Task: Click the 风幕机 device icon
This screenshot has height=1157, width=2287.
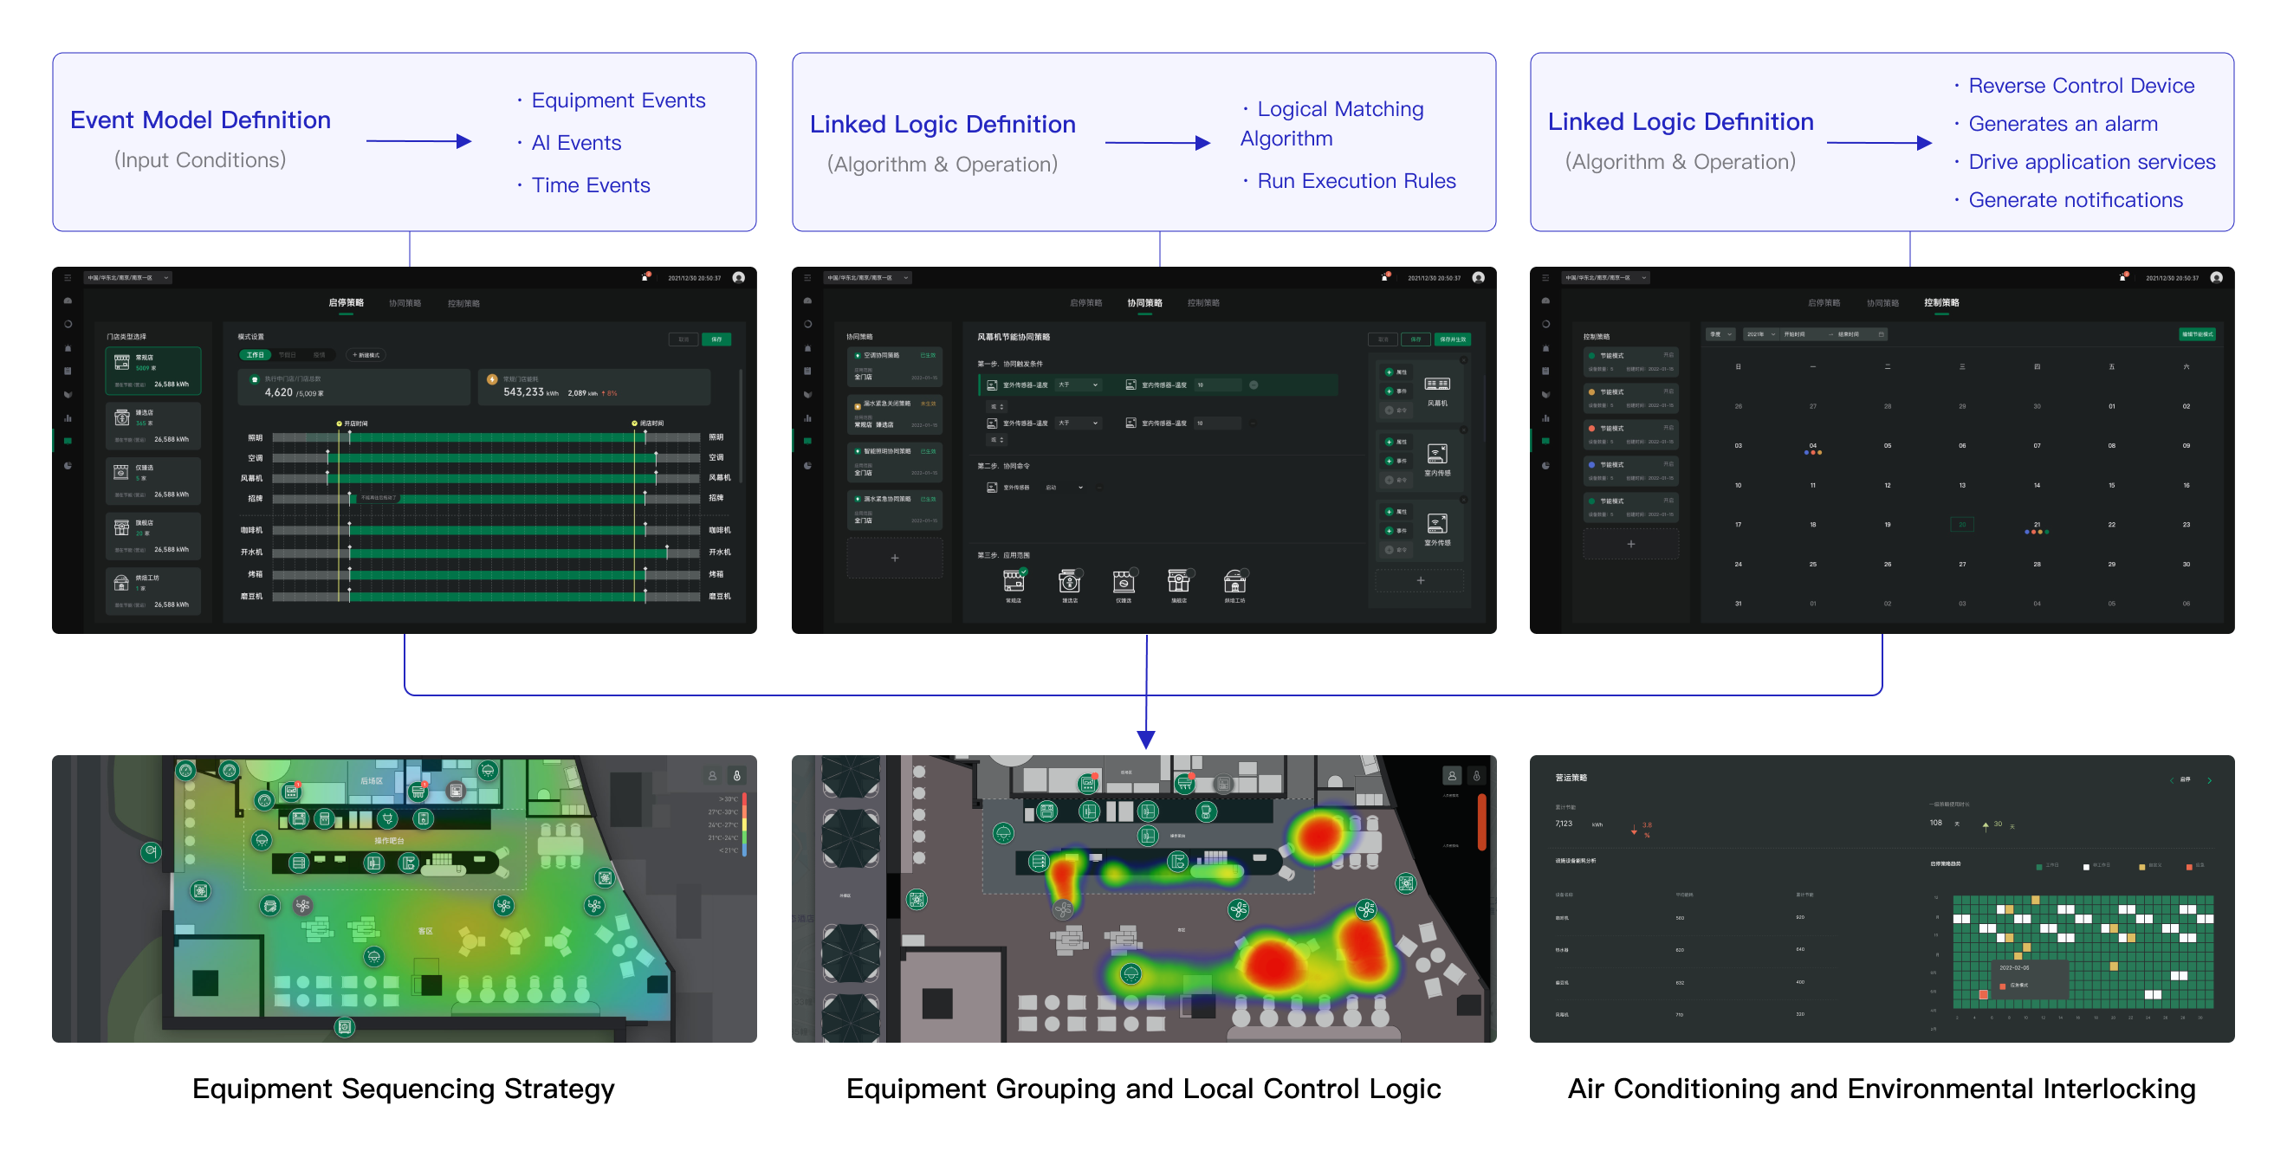Action: (1436, 385)
